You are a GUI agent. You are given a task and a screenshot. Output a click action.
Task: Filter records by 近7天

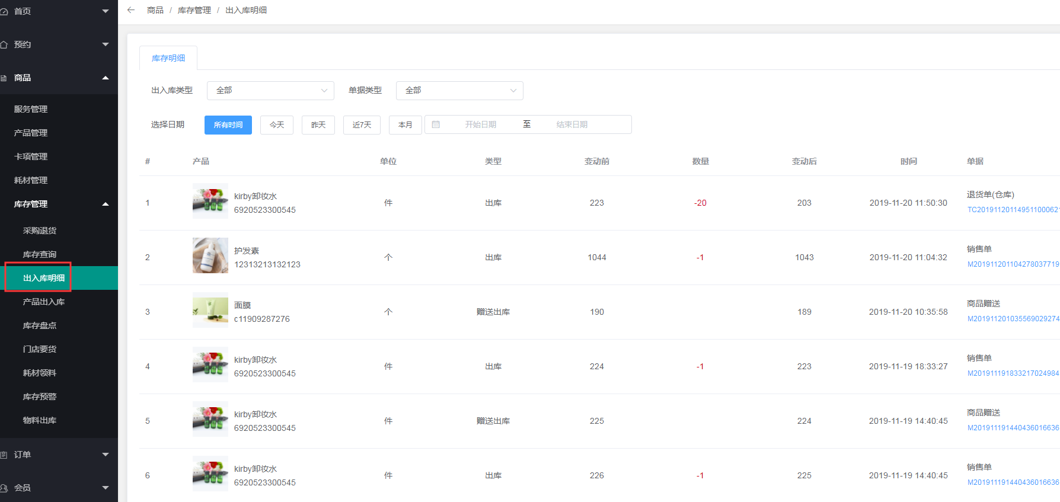coord(362,125)
